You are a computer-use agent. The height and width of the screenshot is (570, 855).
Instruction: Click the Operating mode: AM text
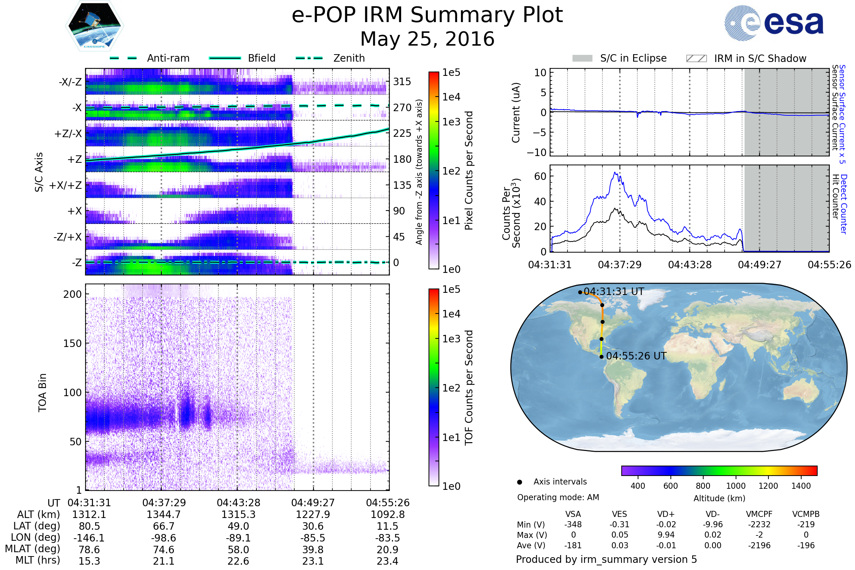point(558,497)
